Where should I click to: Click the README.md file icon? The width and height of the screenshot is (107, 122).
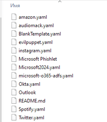[x=14, y=100]
